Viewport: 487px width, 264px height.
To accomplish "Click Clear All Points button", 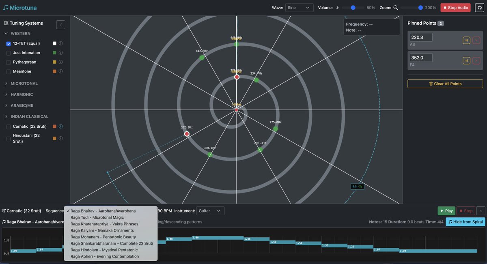I will pos(445,84).
